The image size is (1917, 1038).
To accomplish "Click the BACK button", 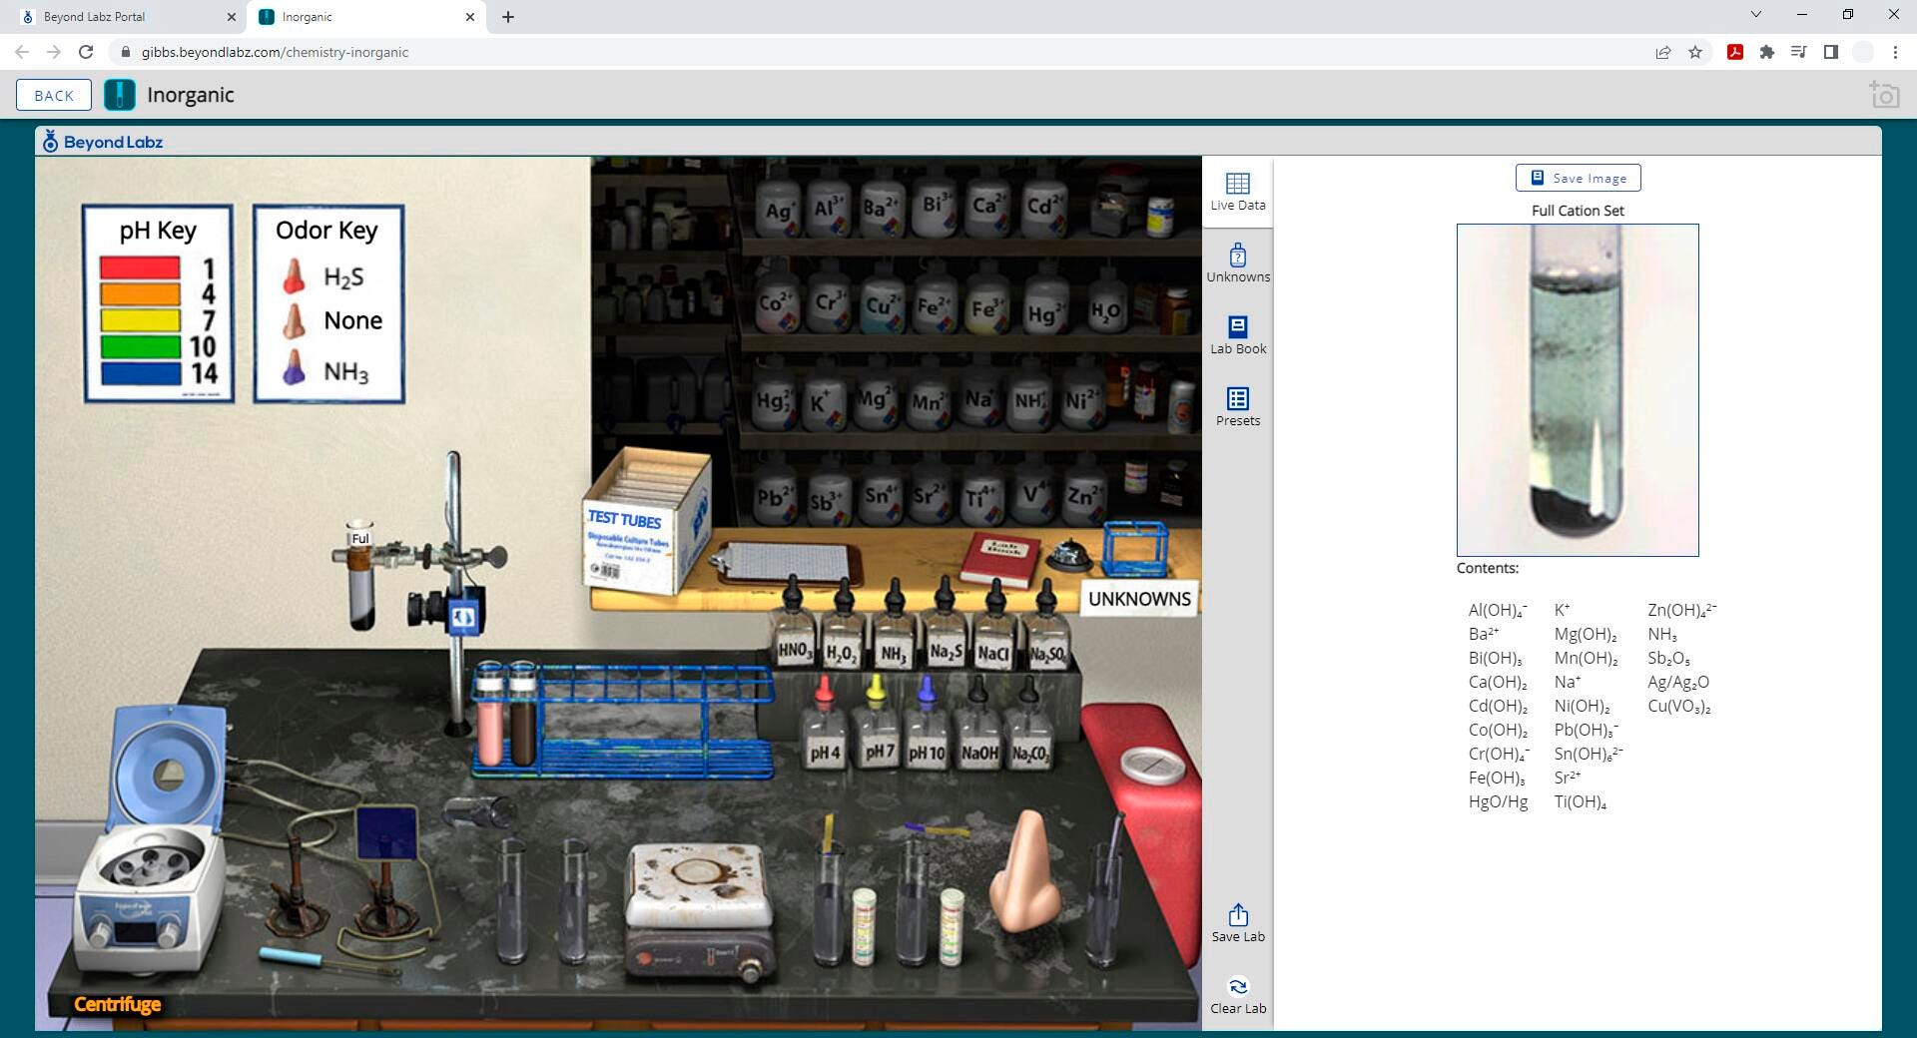I will click(x=54, y=95).
